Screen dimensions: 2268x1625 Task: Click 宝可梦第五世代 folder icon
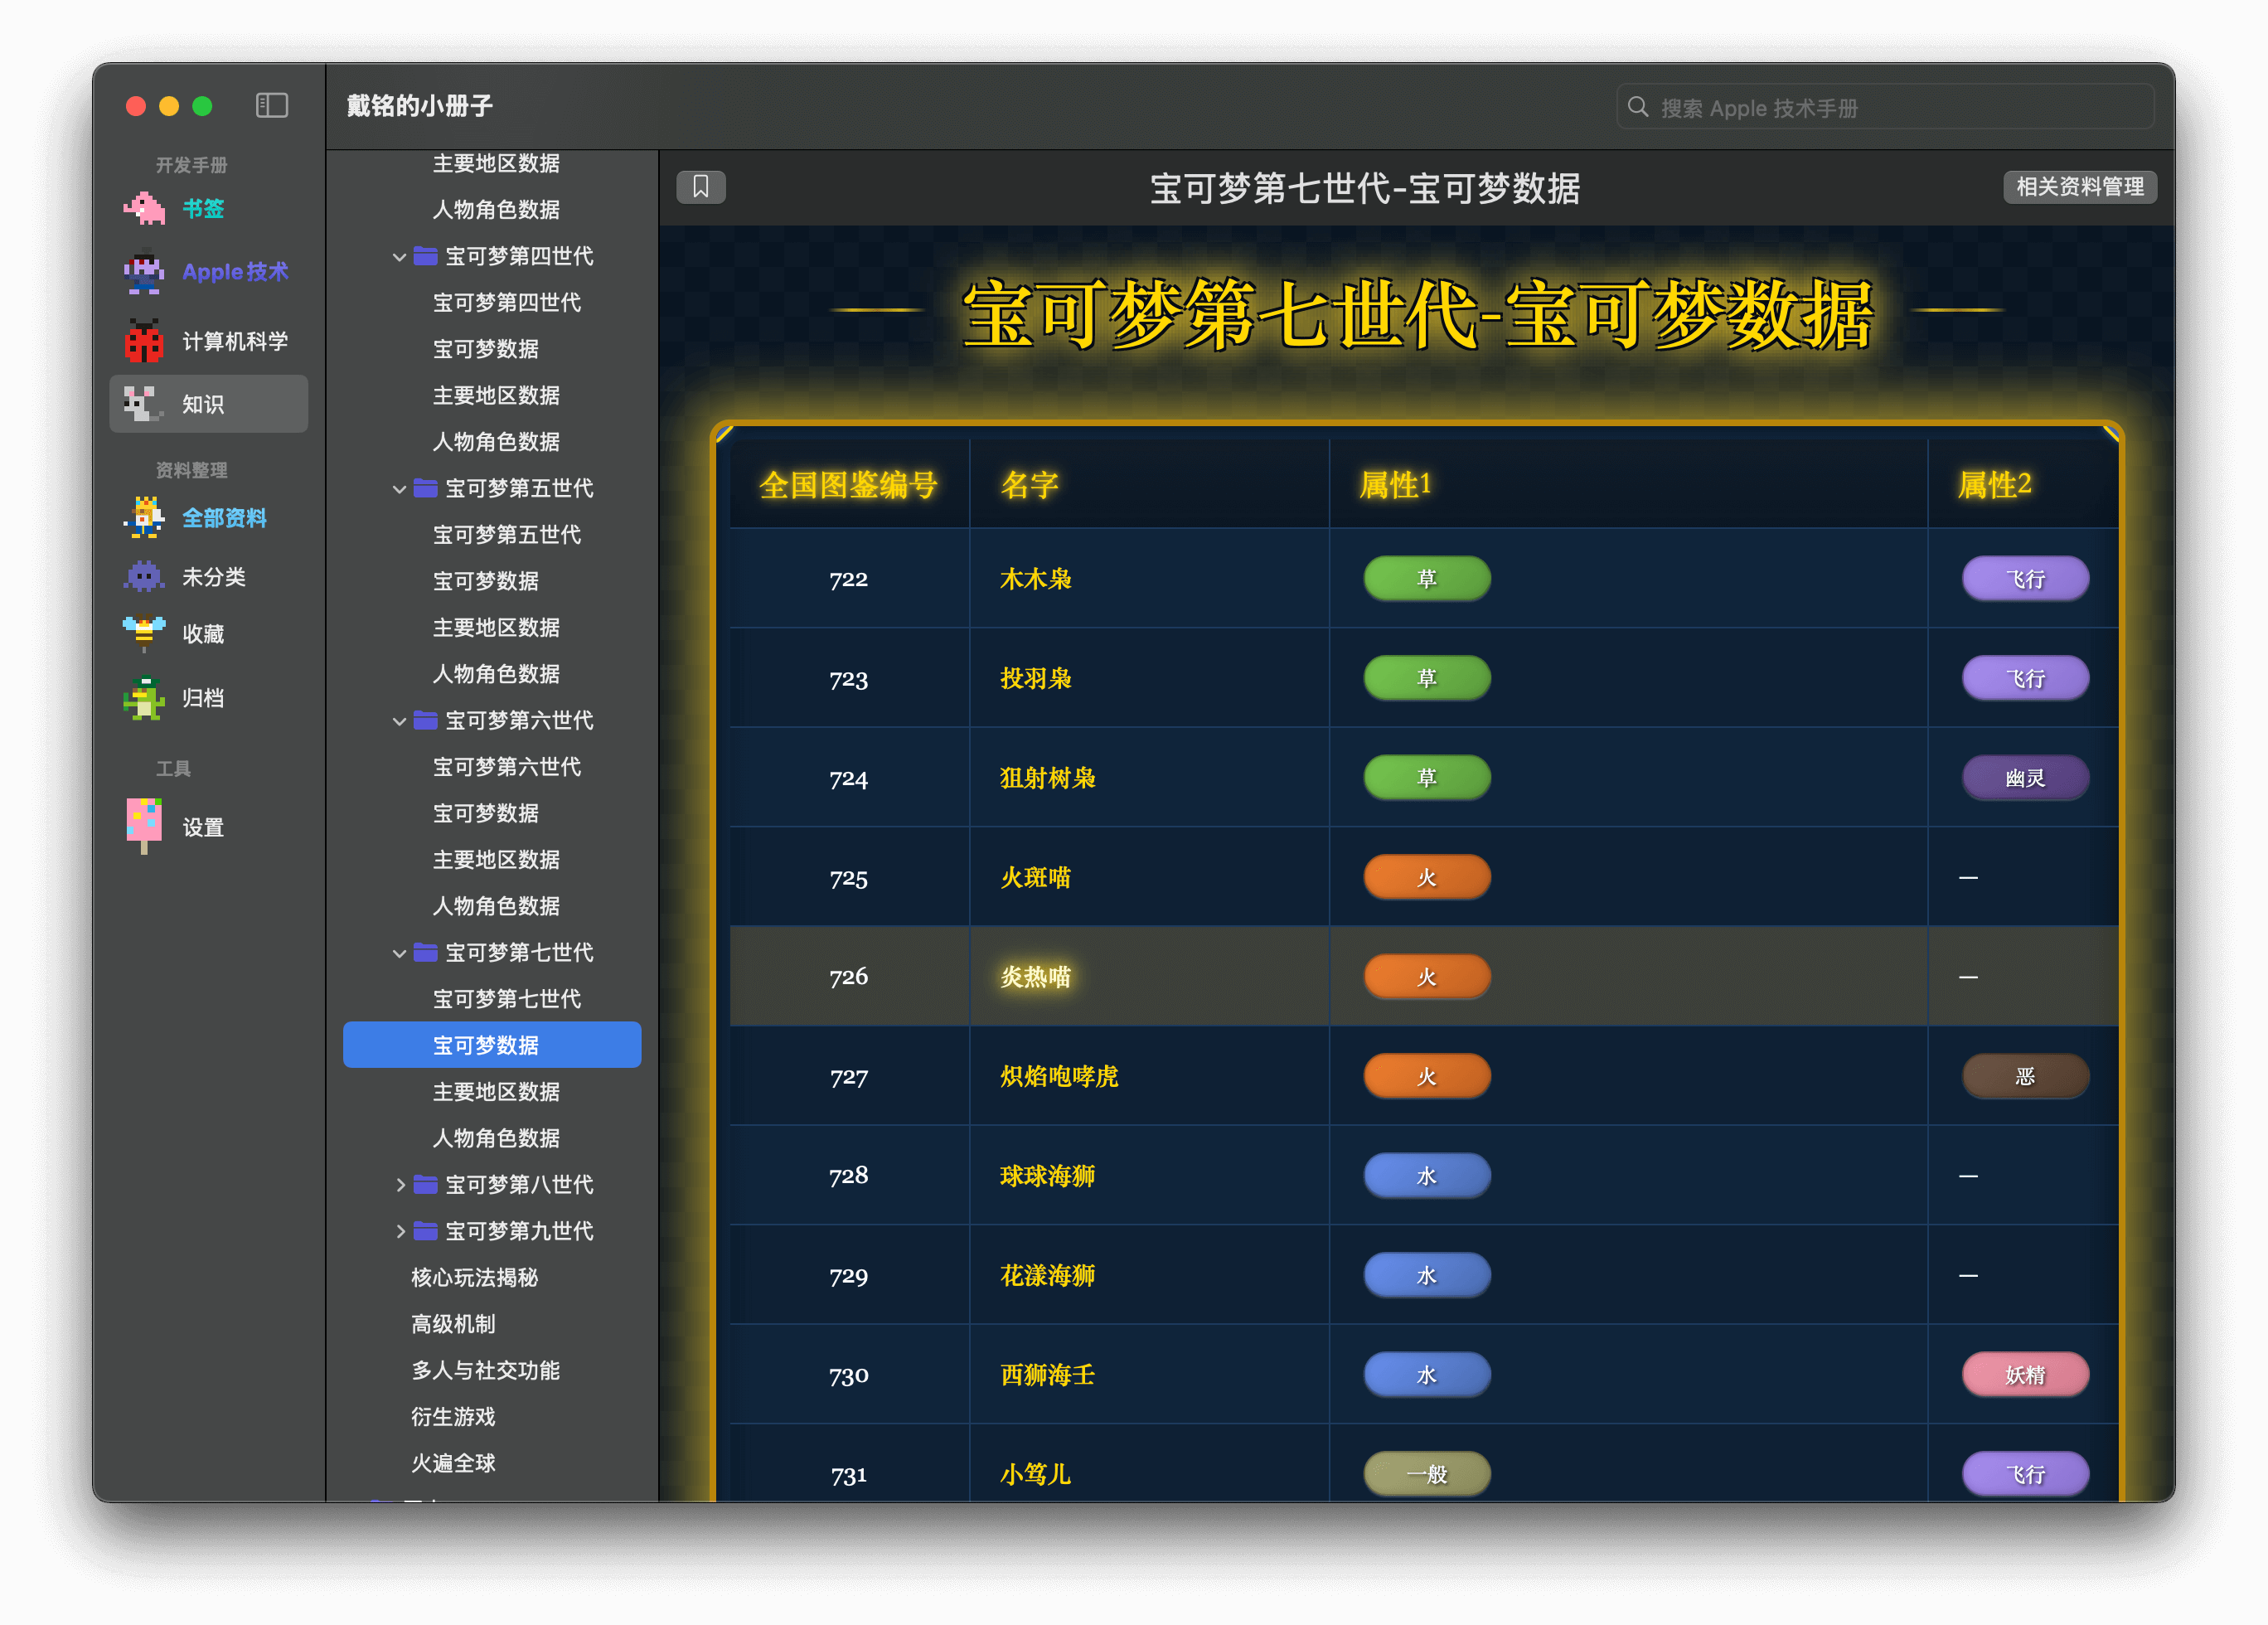[x=426, y=488]
